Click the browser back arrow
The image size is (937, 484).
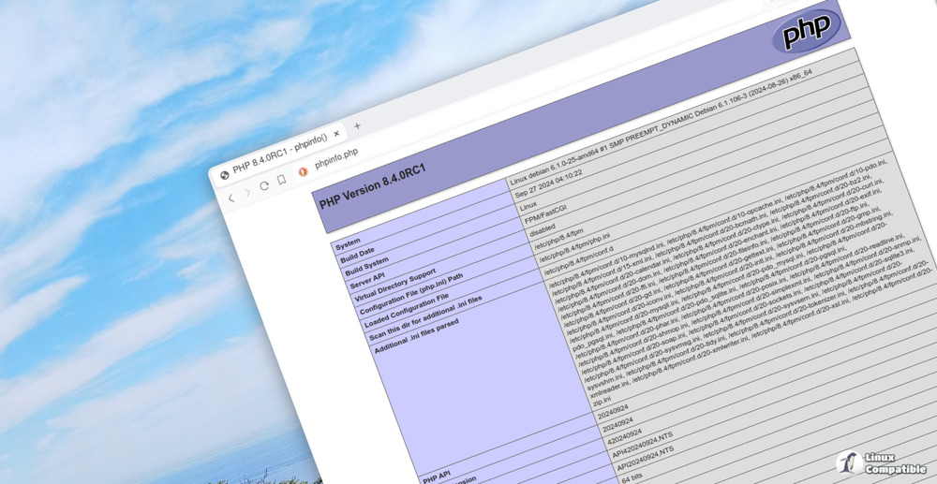(231, 198)
